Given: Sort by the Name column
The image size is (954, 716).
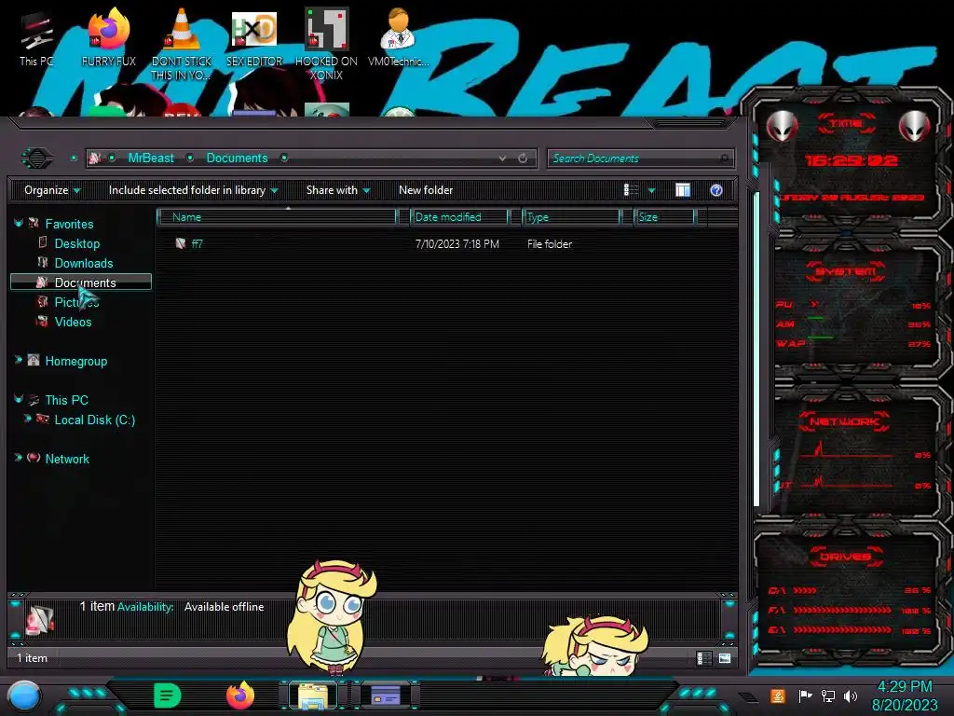Looking at the screenshot, I should coord(277,217).
